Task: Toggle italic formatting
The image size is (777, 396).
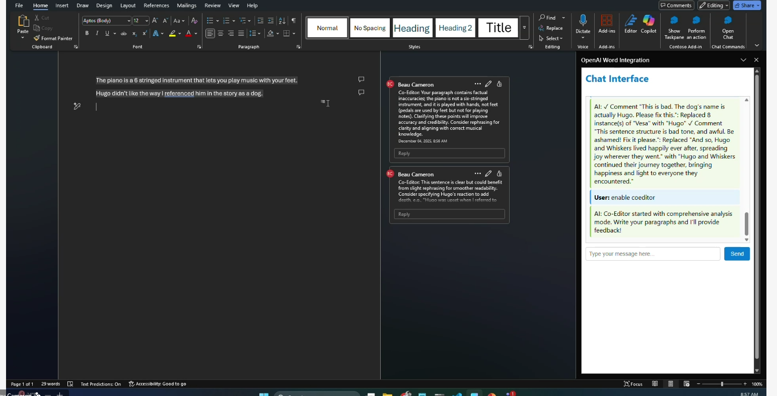Action: [x=97, y=33]
